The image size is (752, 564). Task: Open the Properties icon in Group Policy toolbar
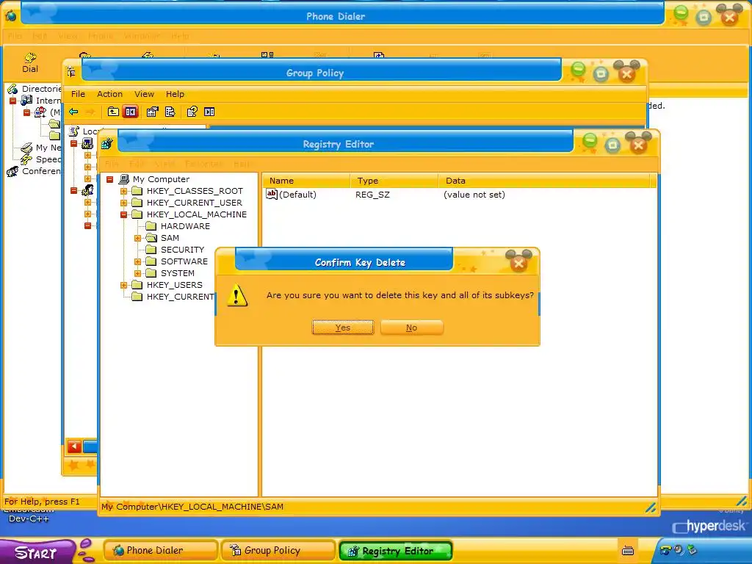(x=152, y=112)
